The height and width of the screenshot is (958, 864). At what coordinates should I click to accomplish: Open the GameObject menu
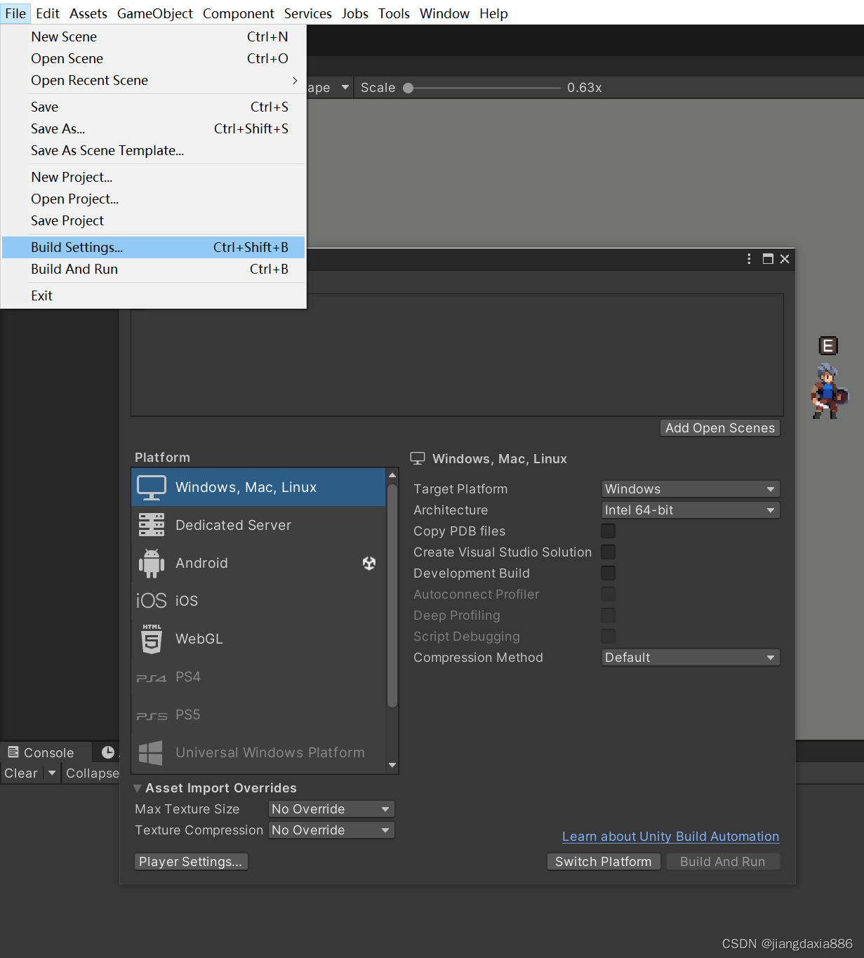click(x=155, y=13)
